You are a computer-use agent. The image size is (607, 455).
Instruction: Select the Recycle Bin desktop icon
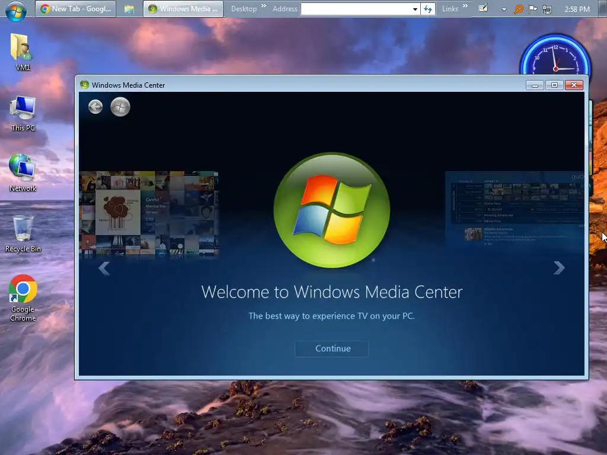pos(23,234)
